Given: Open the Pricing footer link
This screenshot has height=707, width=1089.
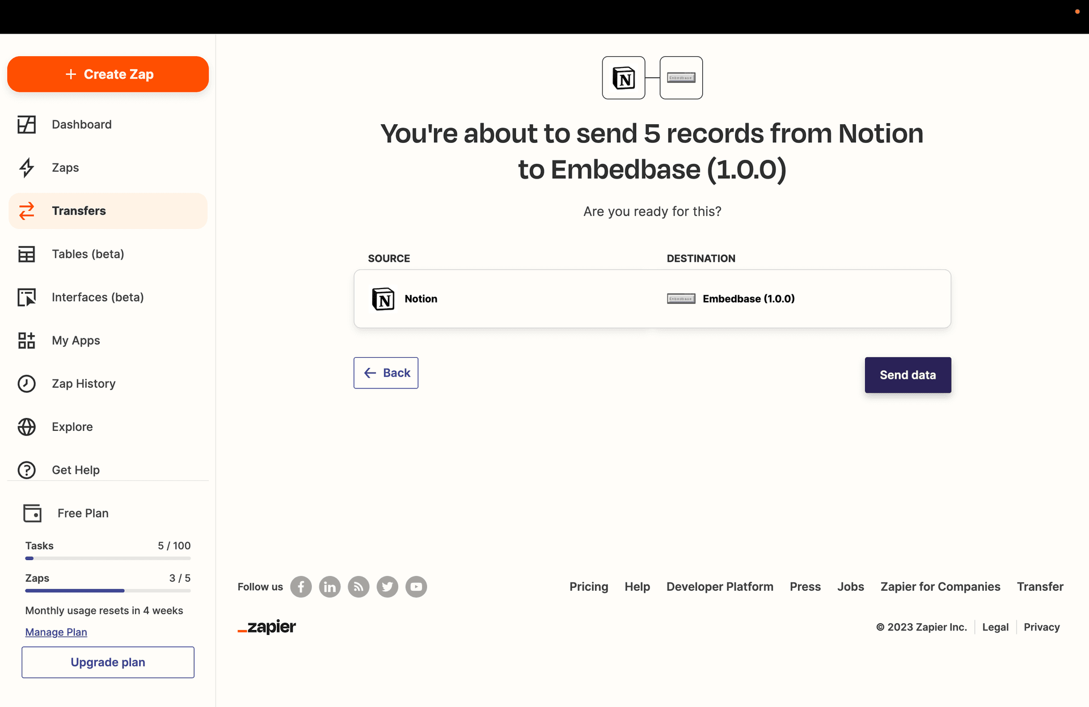Looking at the screenshot, I should click(x=589, y=587).
